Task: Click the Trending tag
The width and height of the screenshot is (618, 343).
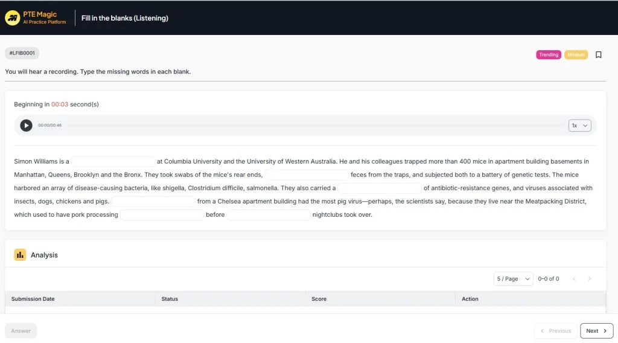Action: [549, 55]
